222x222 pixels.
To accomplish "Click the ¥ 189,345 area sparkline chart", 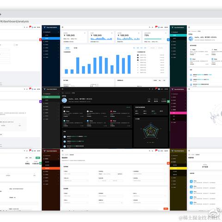I will [101, 38].
